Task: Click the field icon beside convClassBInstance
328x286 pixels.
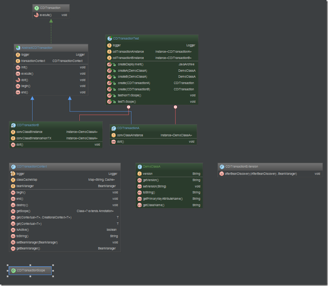Action: click(13, 132)
